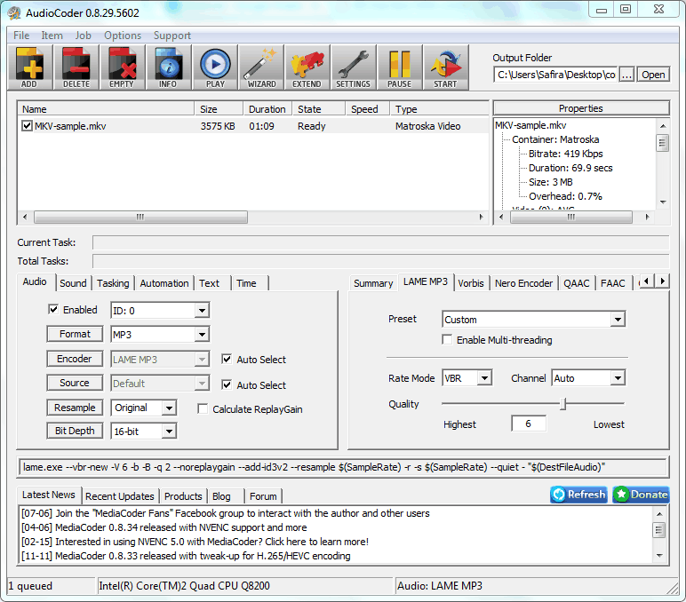Open SETTINGS wrench icon
686x602 pixels.
tap(354, 67)
